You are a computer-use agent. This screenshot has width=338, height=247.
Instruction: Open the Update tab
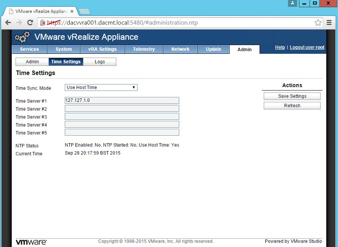tap(213, 49)
